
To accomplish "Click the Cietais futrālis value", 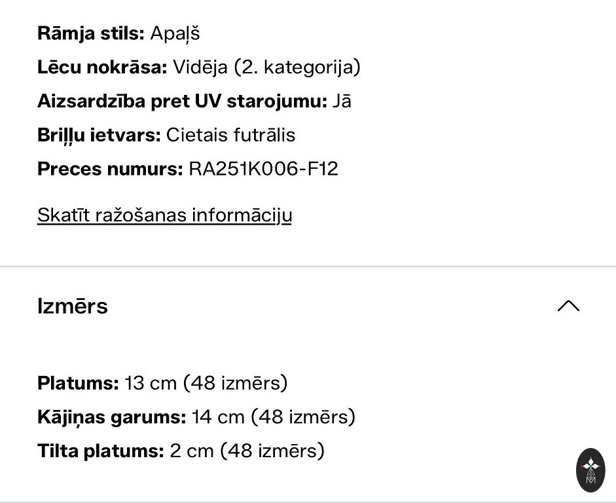I will tap(230, 135).
